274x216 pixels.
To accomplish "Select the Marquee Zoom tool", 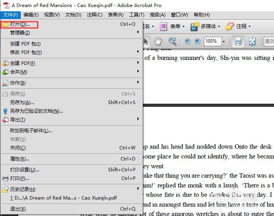I will (172, 41).
